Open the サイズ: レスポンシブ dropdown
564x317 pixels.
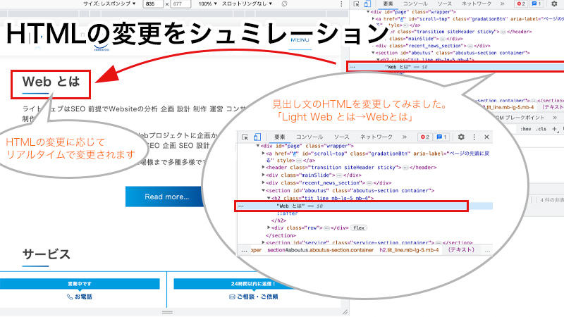pyautogui.click(x=109, y=4)
